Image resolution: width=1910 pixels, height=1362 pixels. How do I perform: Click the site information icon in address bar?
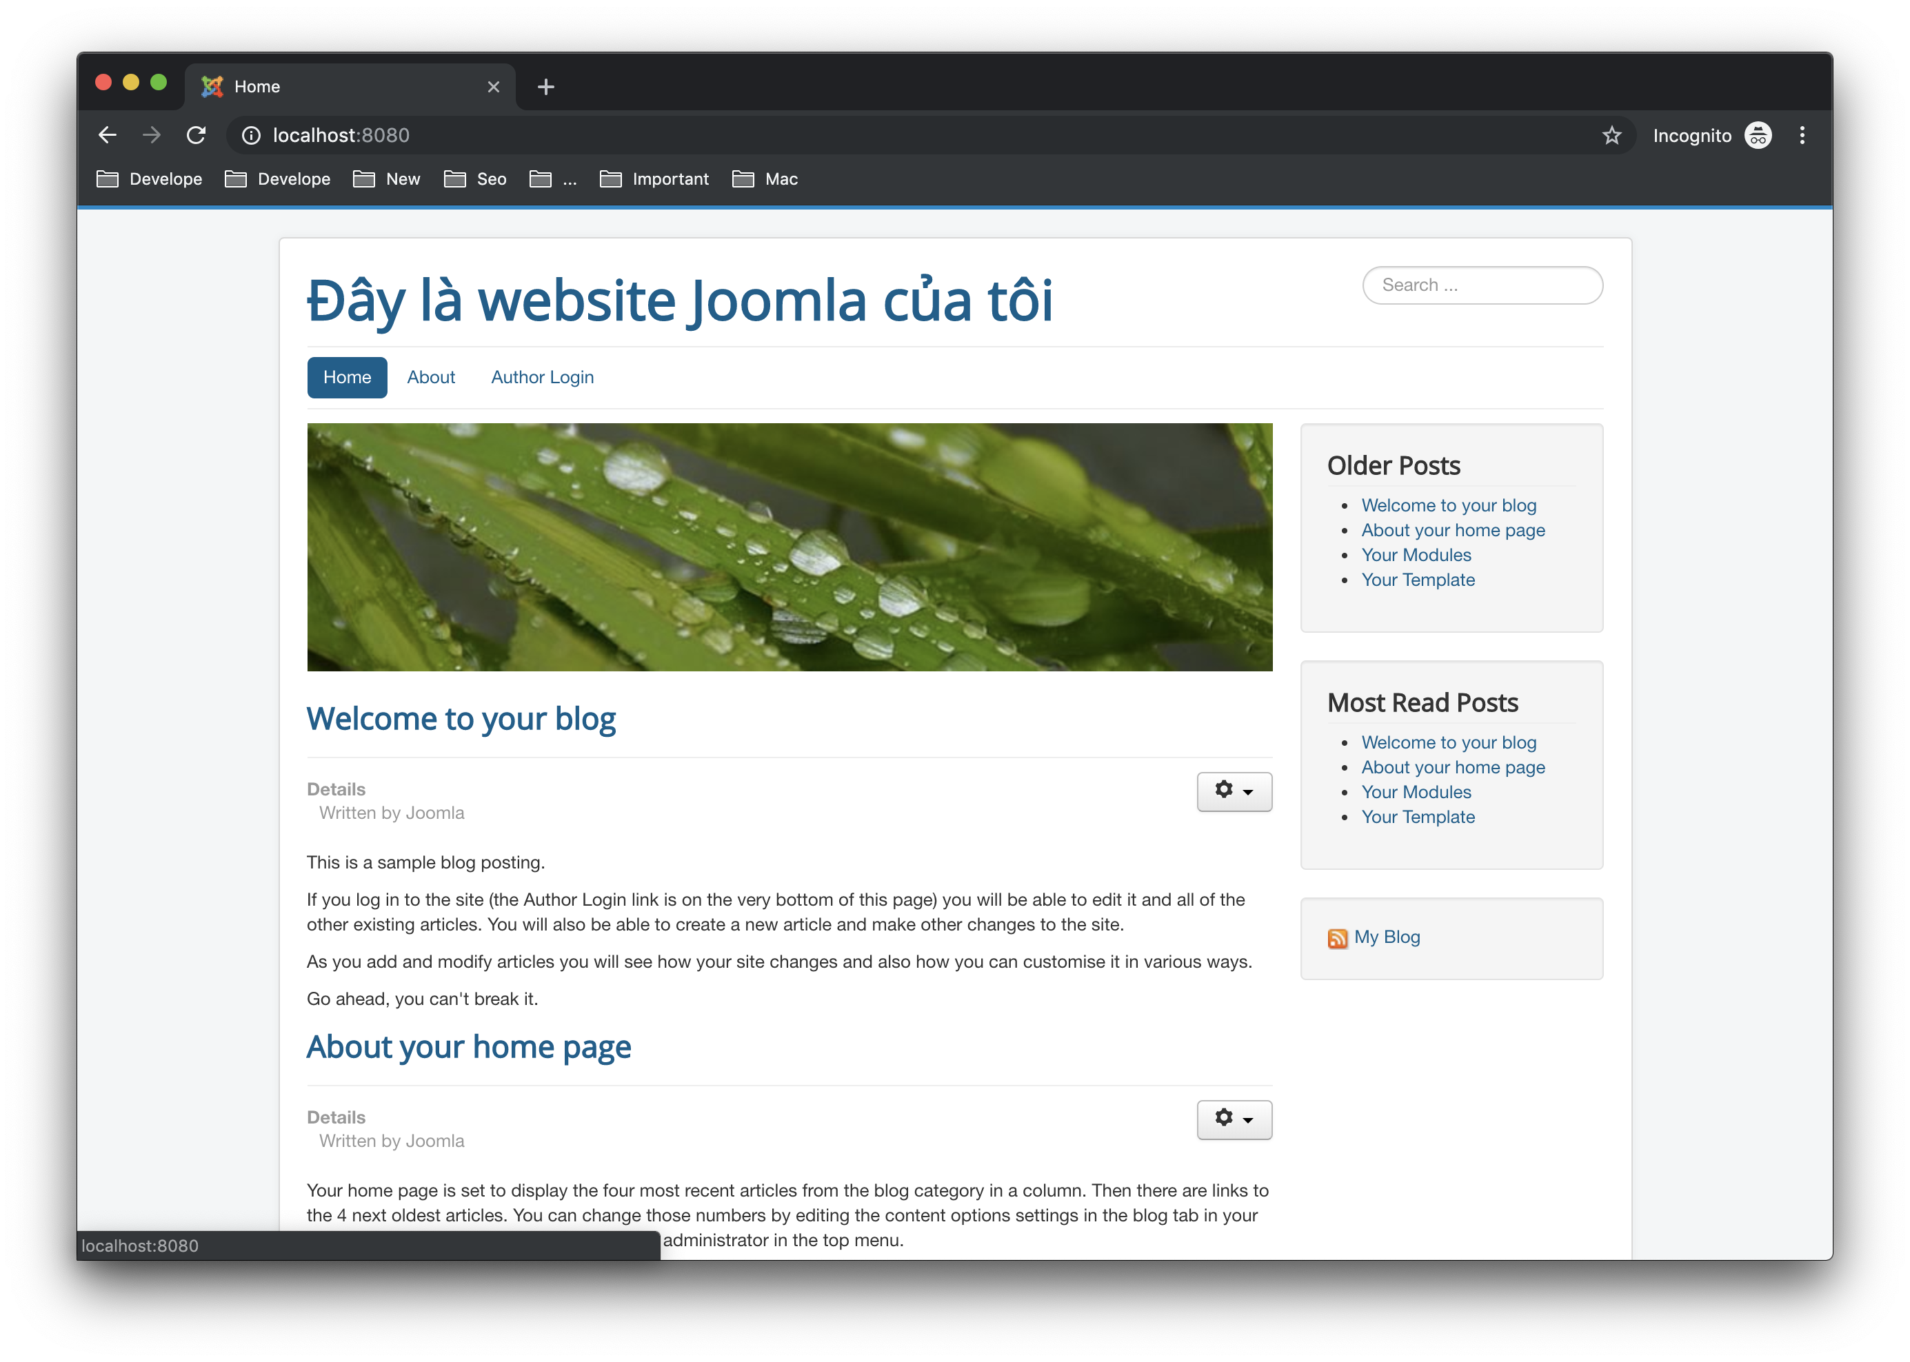click(251, 135)
